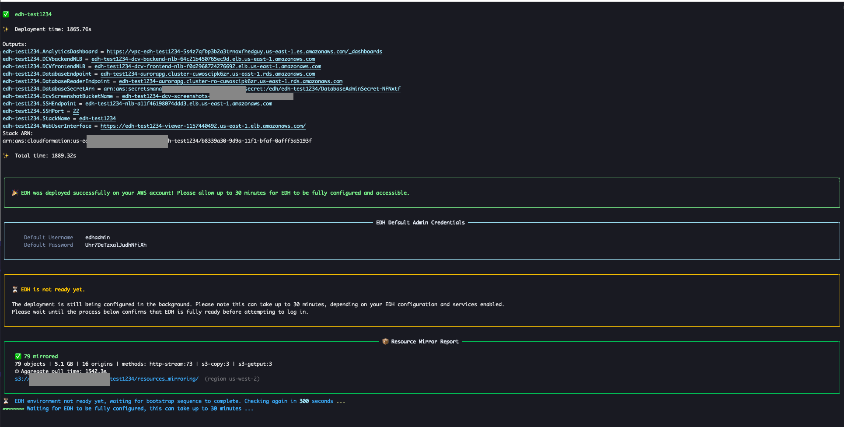The height and width of the screenshot is (427, 844).
Task: Open the DCVfrontendNLB load balancer address
Action: [x=208, y=66]
